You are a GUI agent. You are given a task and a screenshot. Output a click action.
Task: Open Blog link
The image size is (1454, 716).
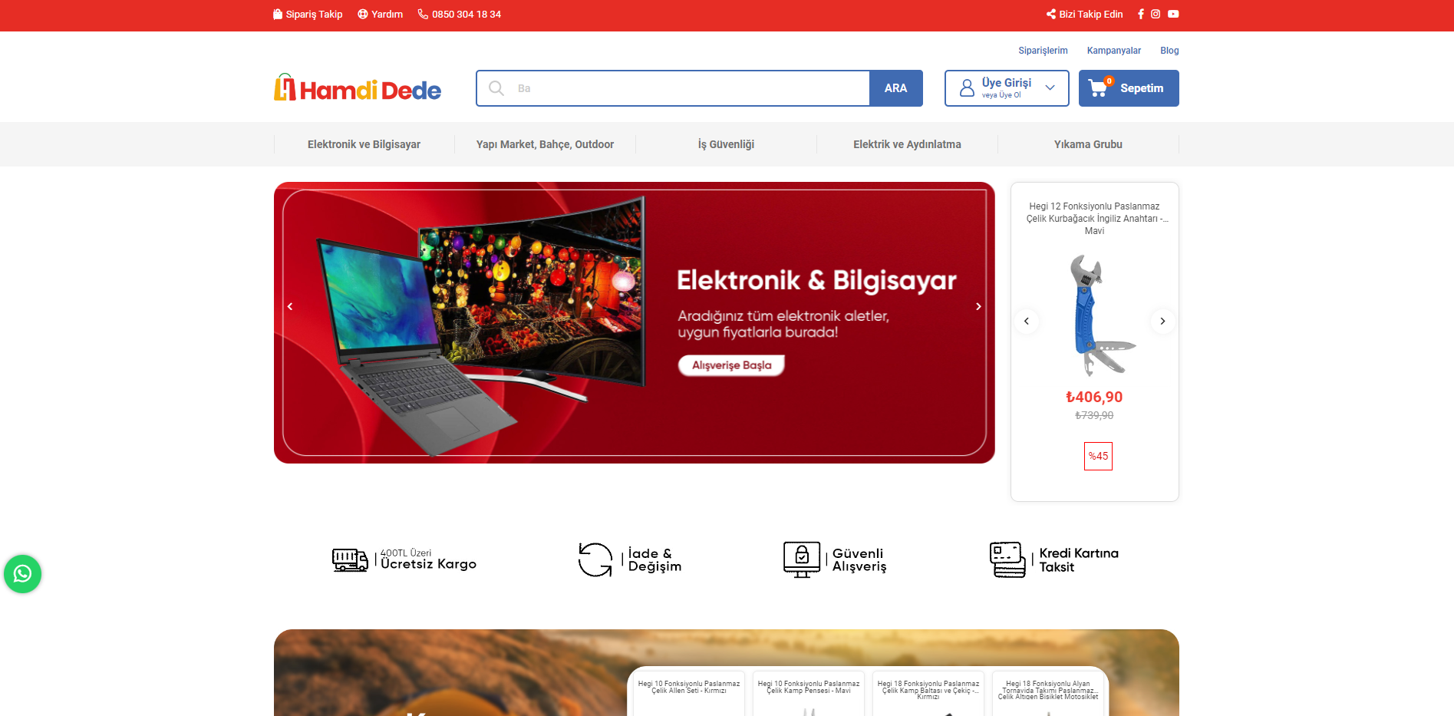pos(1169,51)
